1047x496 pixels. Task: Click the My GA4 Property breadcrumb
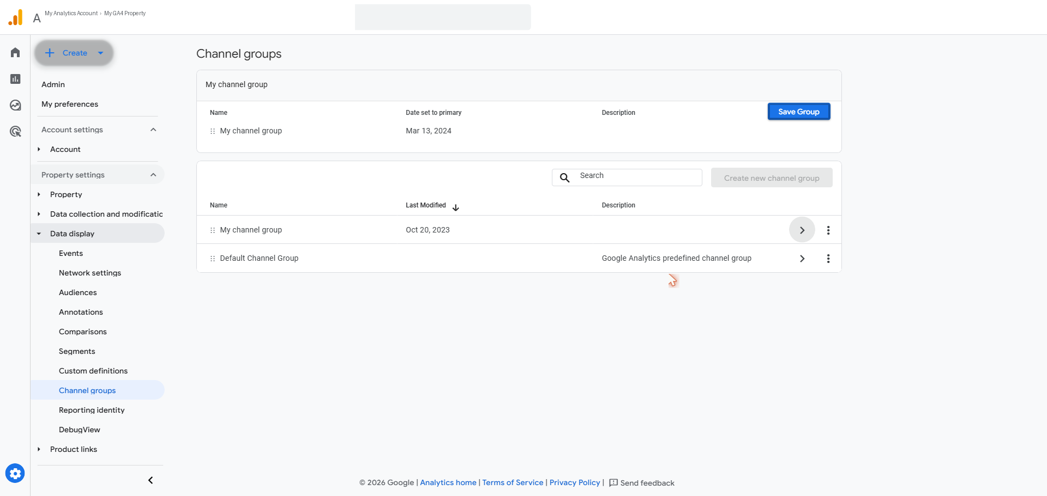coord(125,13)
